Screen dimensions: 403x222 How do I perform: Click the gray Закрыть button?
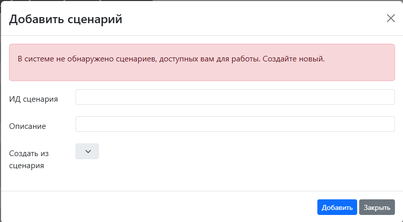pyautogui.click(x=377, y=207)
